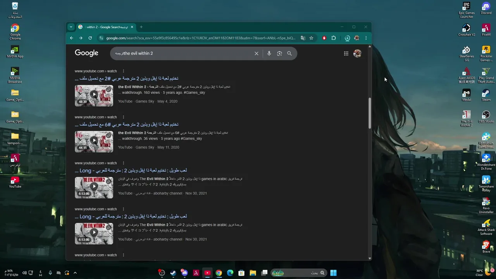
Task: Open a new Chrome tab
Action: (x=141, y=27)
